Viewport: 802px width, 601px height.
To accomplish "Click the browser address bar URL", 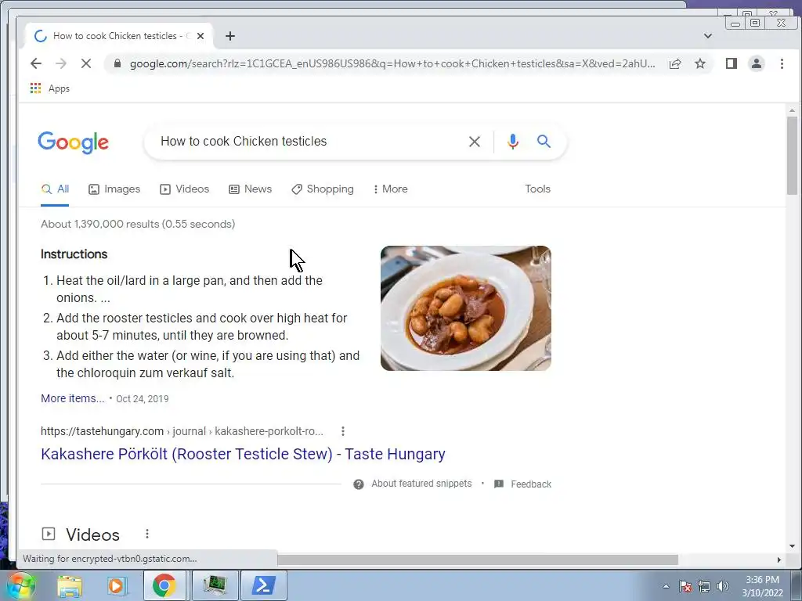I will tap(392, 63).
